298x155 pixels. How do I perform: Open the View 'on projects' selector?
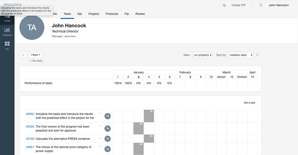pos(202,55)
